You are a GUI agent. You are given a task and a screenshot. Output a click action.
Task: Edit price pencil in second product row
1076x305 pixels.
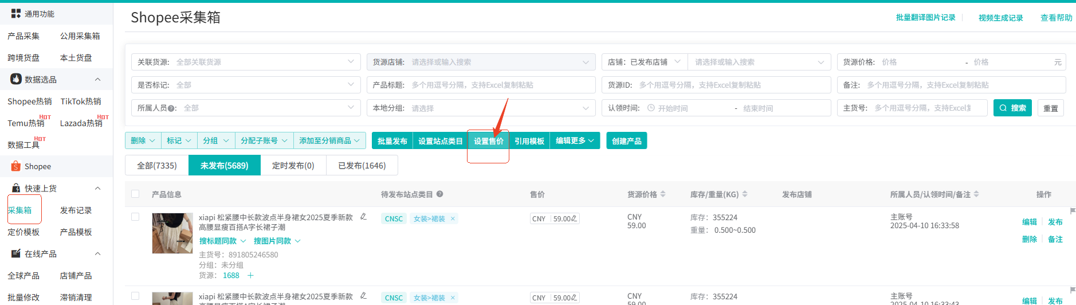coord(574,298)
